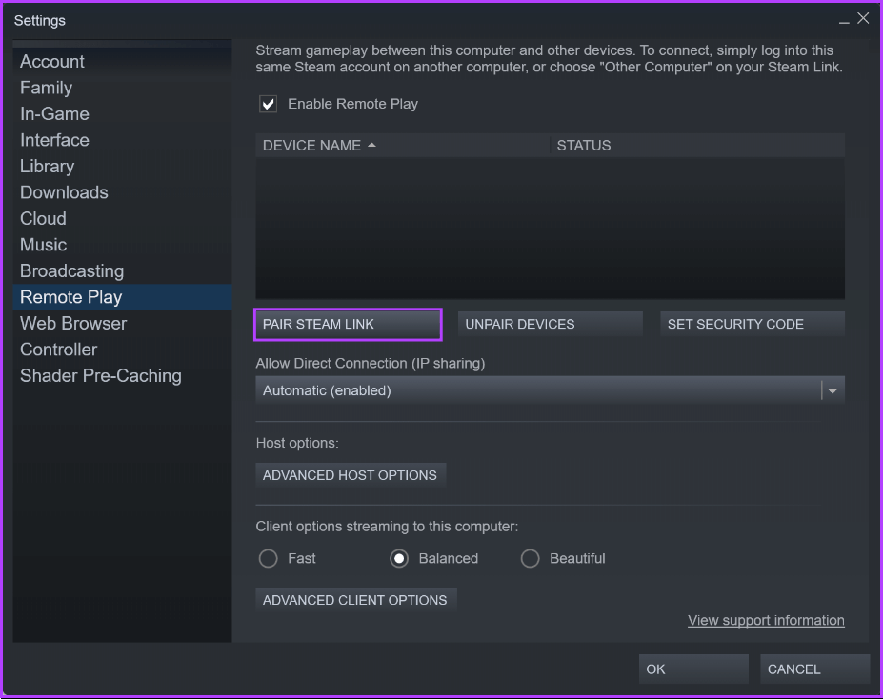
Task: Open Web Browser settings
Action: [x=122, y=323]
